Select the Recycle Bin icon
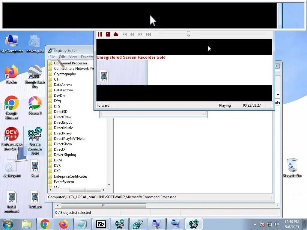Image resolution: width=307 pixels, height=230 pixels. click(292, 168)
